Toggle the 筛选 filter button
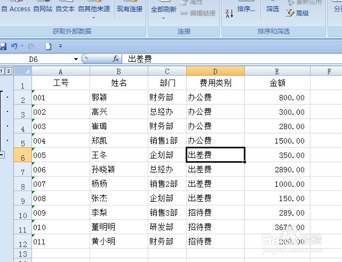The width and height of the screenshot is (342, 262). point(273,9)
